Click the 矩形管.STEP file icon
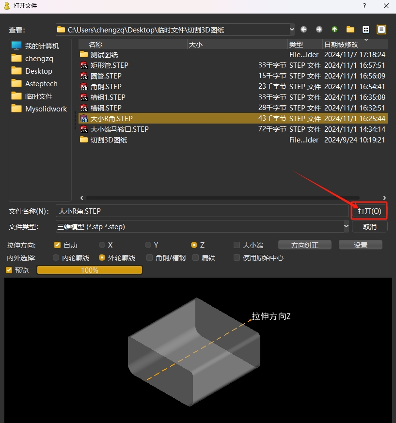 pos(84,65)
